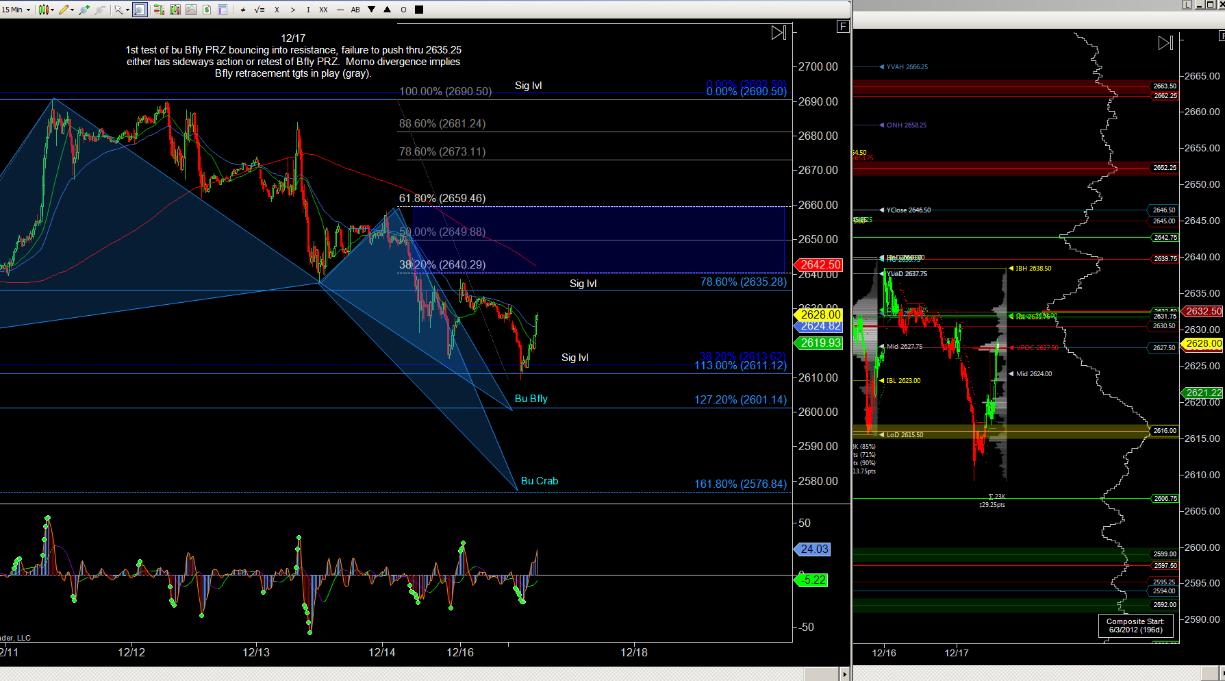Jump to latest bar on left chart
The width and height of the screenshot is (1225, 681).
(779, 33)
